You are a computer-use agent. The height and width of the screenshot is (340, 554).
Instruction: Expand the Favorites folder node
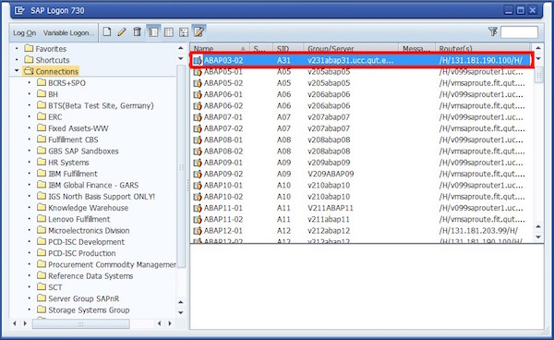point(17,48)
